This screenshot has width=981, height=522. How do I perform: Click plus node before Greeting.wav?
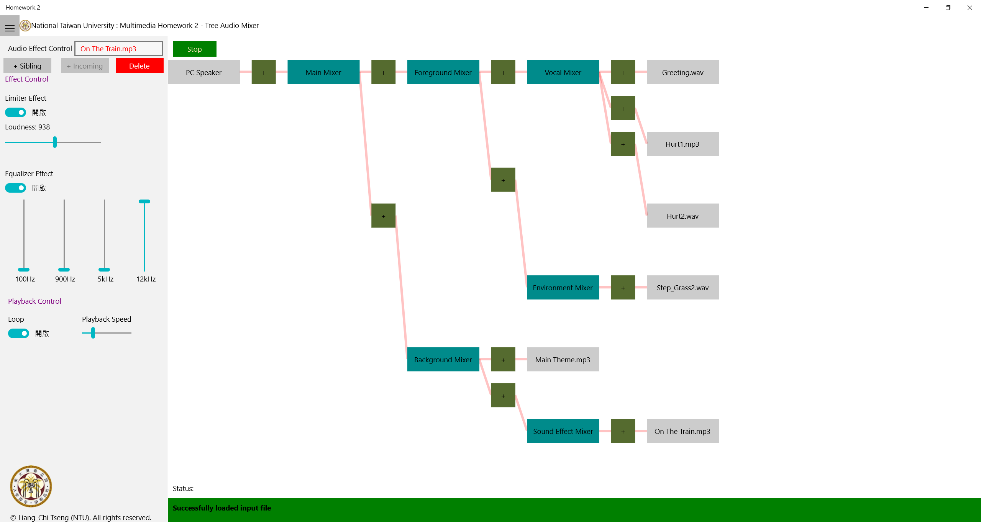coord(623,72)
